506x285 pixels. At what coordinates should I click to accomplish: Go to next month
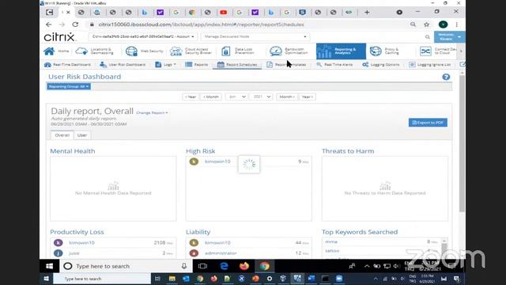pos(287,97)
